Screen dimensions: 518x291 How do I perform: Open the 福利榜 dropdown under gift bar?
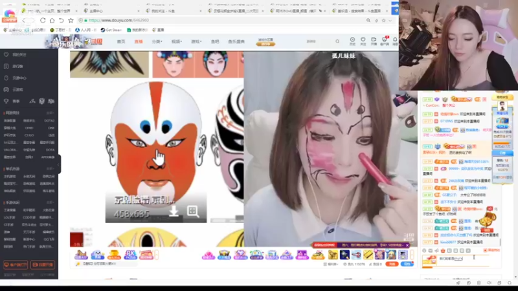(331, 264)
